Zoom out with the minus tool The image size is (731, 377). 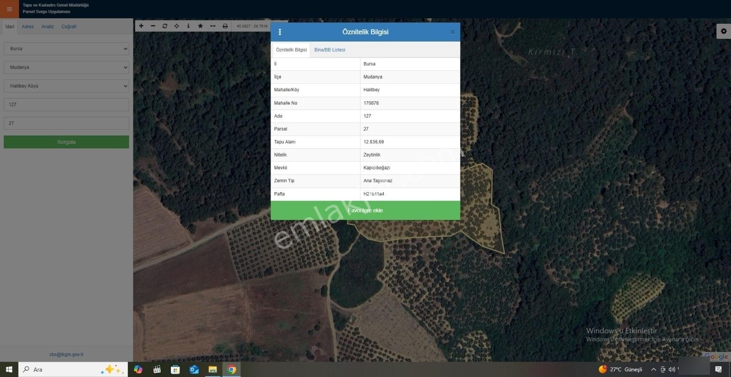click(x=153, y=26)
